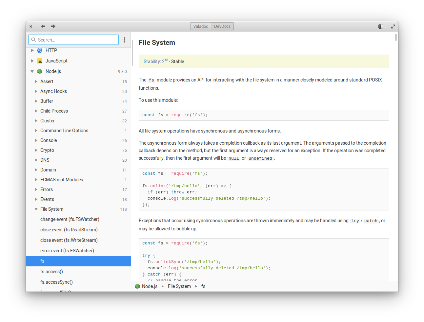Expand the Child Process section
The image size is (424, 322).
click(36, 111)
